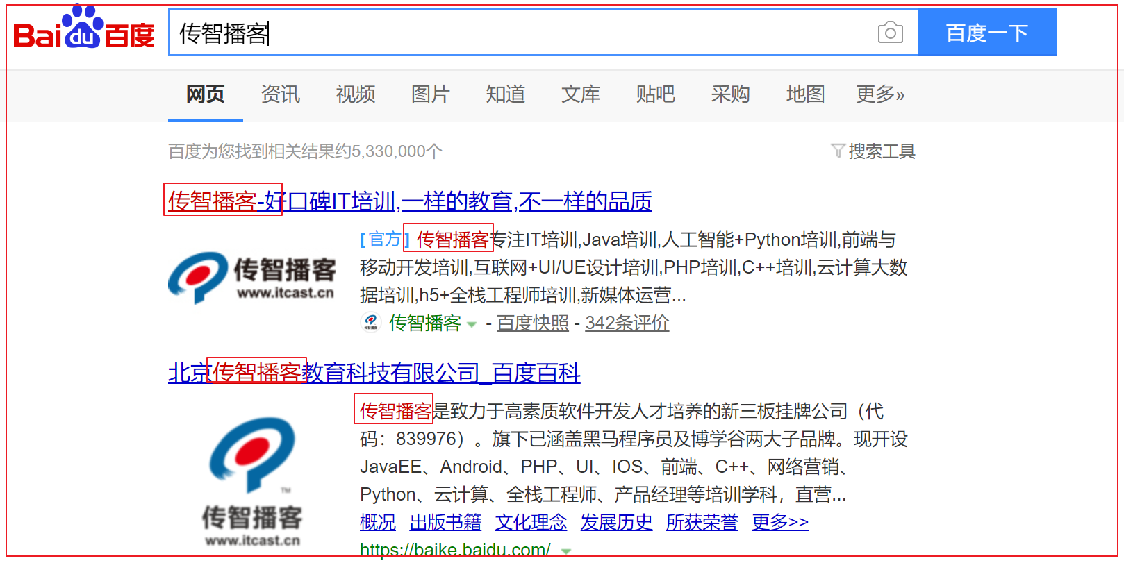Expand dropdown arrow next to green 传智播客

pos(472,324)
